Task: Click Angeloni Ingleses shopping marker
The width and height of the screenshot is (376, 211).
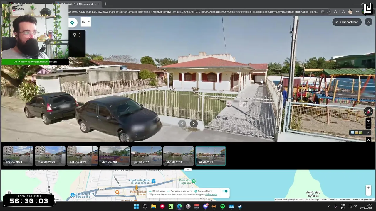Action: pyautogui.click(x=153, y=181)
